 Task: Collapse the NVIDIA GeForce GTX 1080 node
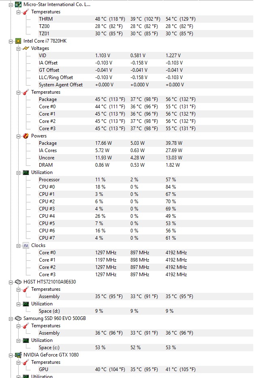11,355
